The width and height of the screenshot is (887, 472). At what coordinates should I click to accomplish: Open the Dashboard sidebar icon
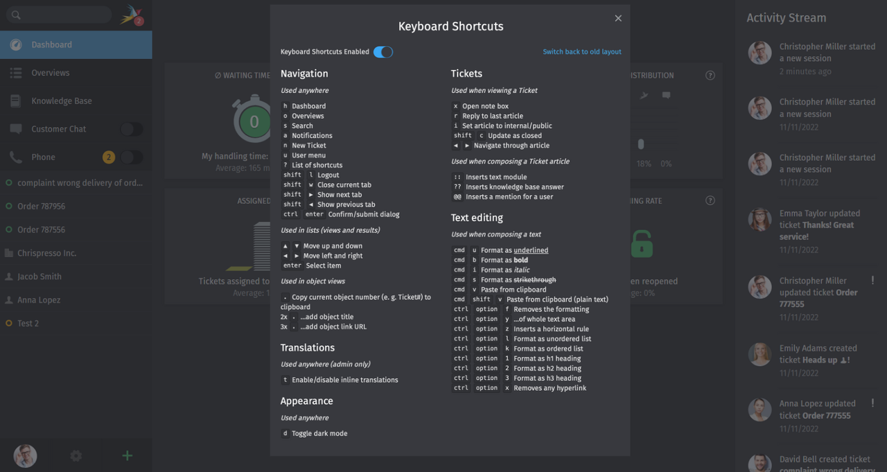click(x=15, y=44)
